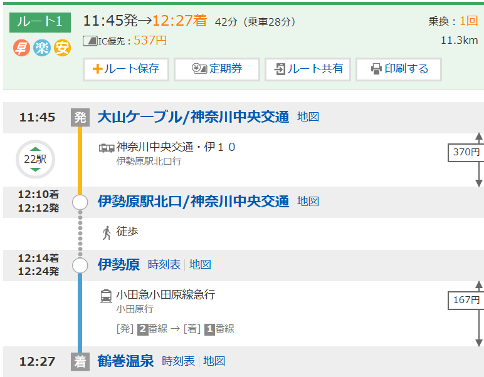Print the route with 印刷する
The width and height of the screenshot is (484, 377).
(399, 70)
